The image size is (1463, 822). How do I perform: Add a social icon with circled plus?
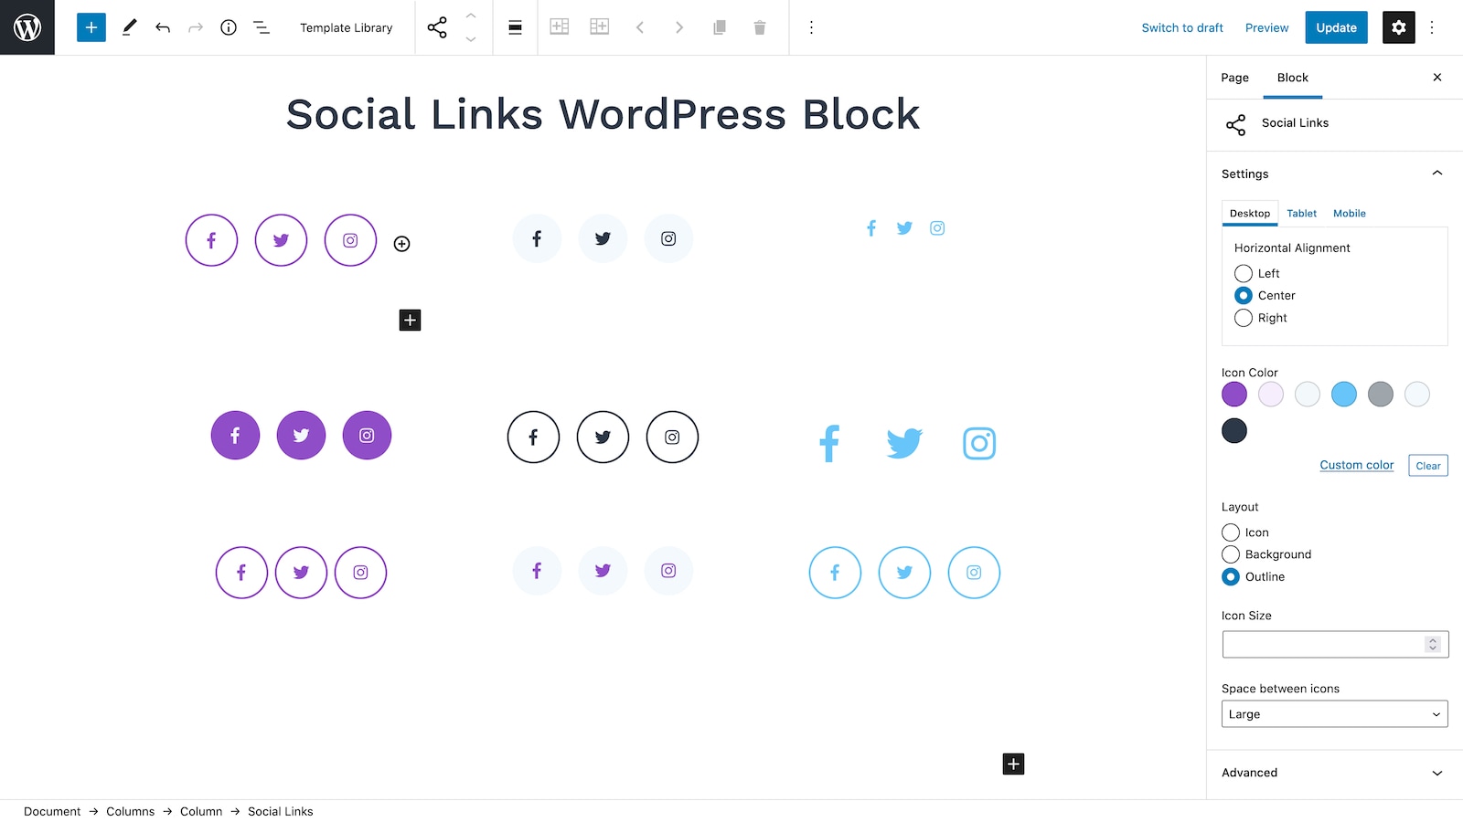coord(401,244)
